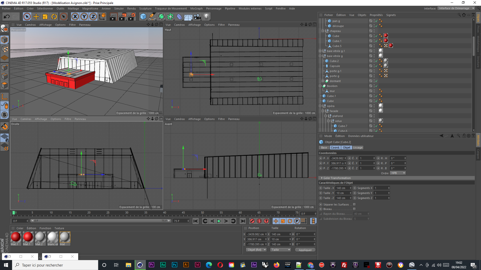This screenshot has width=481, height=270.
Task: Click the Appliquer button
Action: pos(305,250)
